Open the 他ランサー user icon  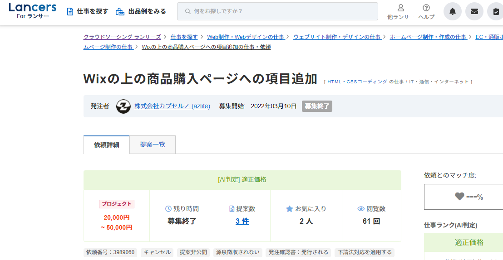pos(401,8)
